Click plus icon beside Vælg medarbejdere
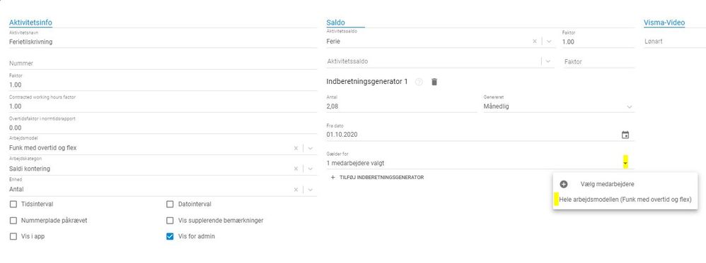Screen dimensions: 706x263 tap(563, 184)
